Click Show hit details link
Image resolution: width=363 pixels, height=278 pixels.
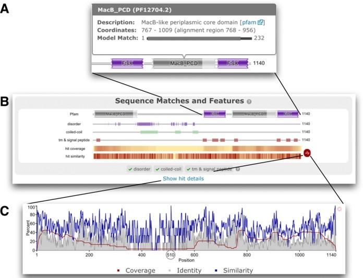[183, 179]
